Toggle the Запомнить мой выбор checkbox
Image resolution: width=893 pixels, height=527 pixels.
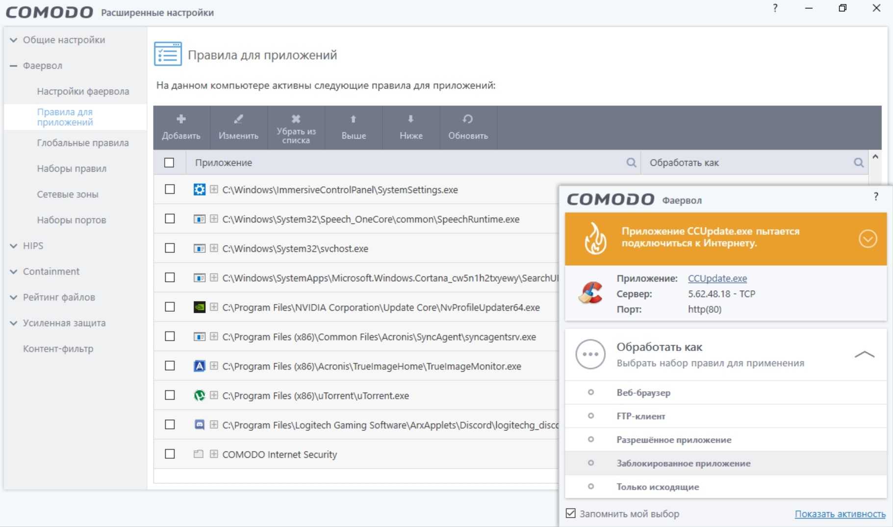tap(571, 513)
